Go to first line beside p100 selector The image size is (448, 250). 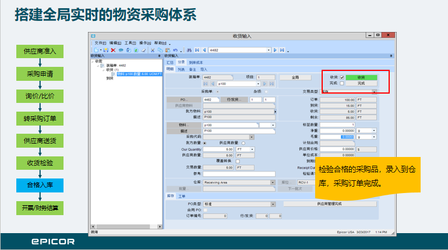(x=206, y=84)
